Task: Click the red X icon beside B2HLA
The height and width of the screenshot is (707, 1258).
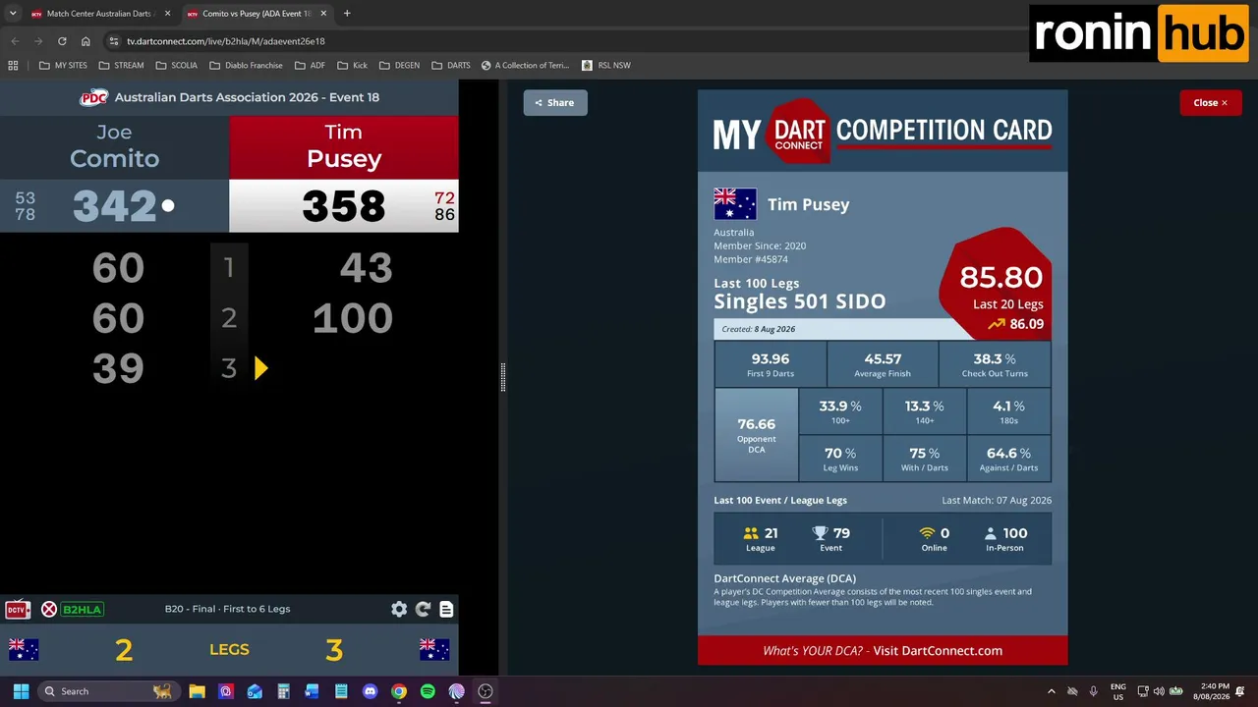Action: (49, 610)
